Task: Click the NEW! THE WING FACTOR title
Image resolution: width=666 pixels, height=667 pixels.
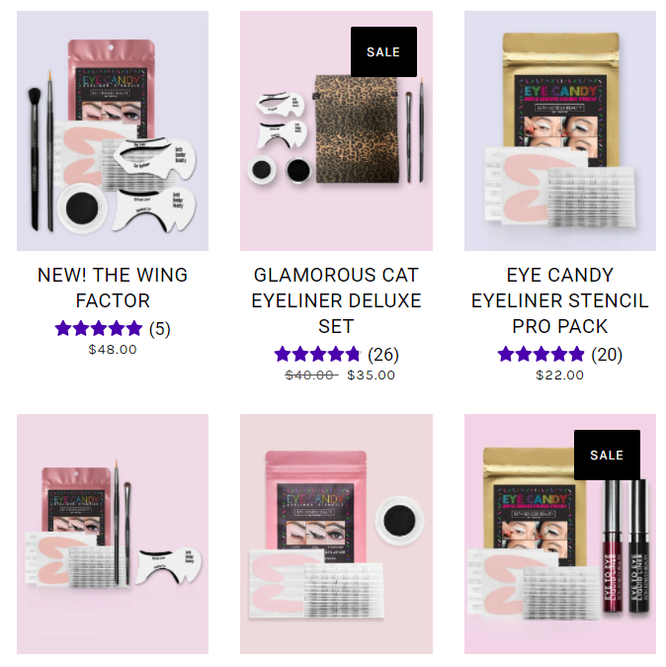Action: pos(113,288)
